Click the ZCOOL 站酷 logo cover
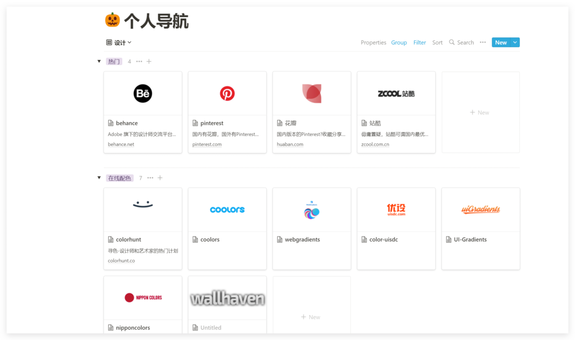This screenshot has width=575, height=340. 396,93
